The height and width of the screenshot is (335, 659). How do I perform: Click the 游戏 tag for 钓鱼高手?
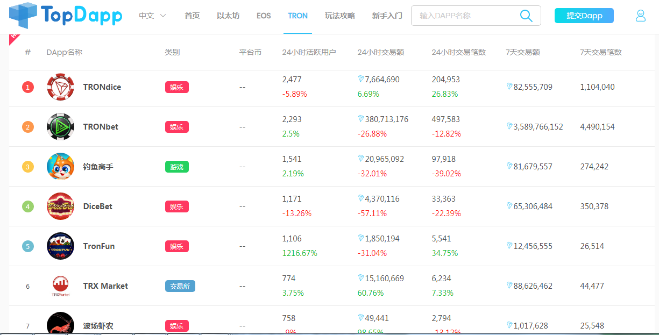(x=177, y=167)
